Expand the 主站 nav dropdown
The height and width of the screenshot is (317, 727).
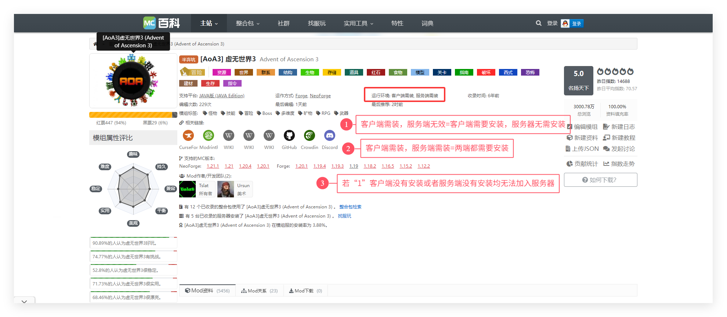[209, 23]
